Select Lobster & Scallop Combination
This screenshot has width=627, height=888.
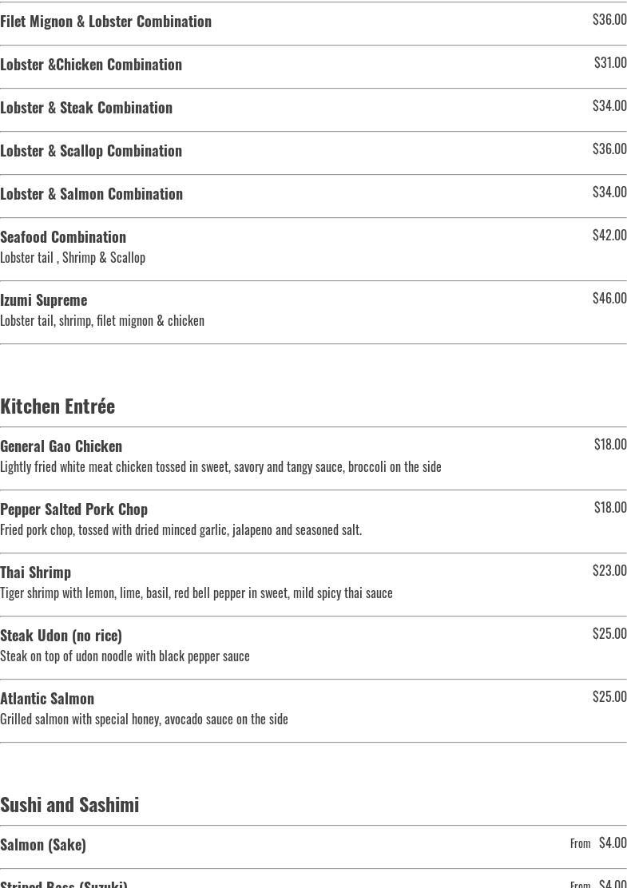pos(313,153)
